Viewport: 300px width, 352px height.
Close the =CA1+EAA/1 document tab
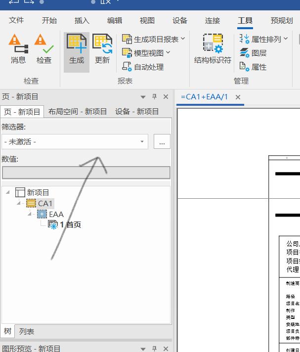(x=238, y=97)
